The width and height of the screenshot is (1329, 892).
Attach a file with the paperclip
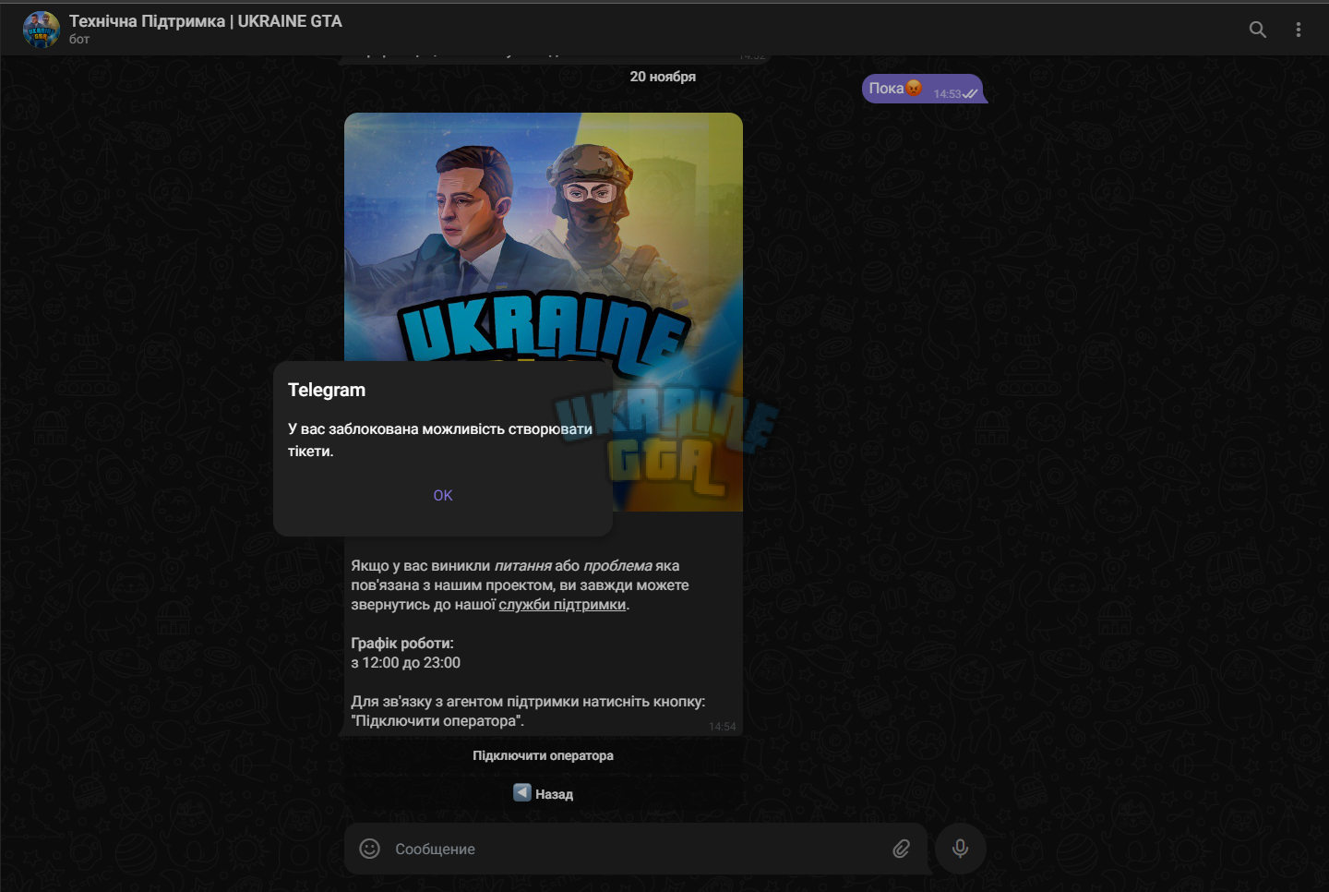pyautogui.click(x=902, y=849)
